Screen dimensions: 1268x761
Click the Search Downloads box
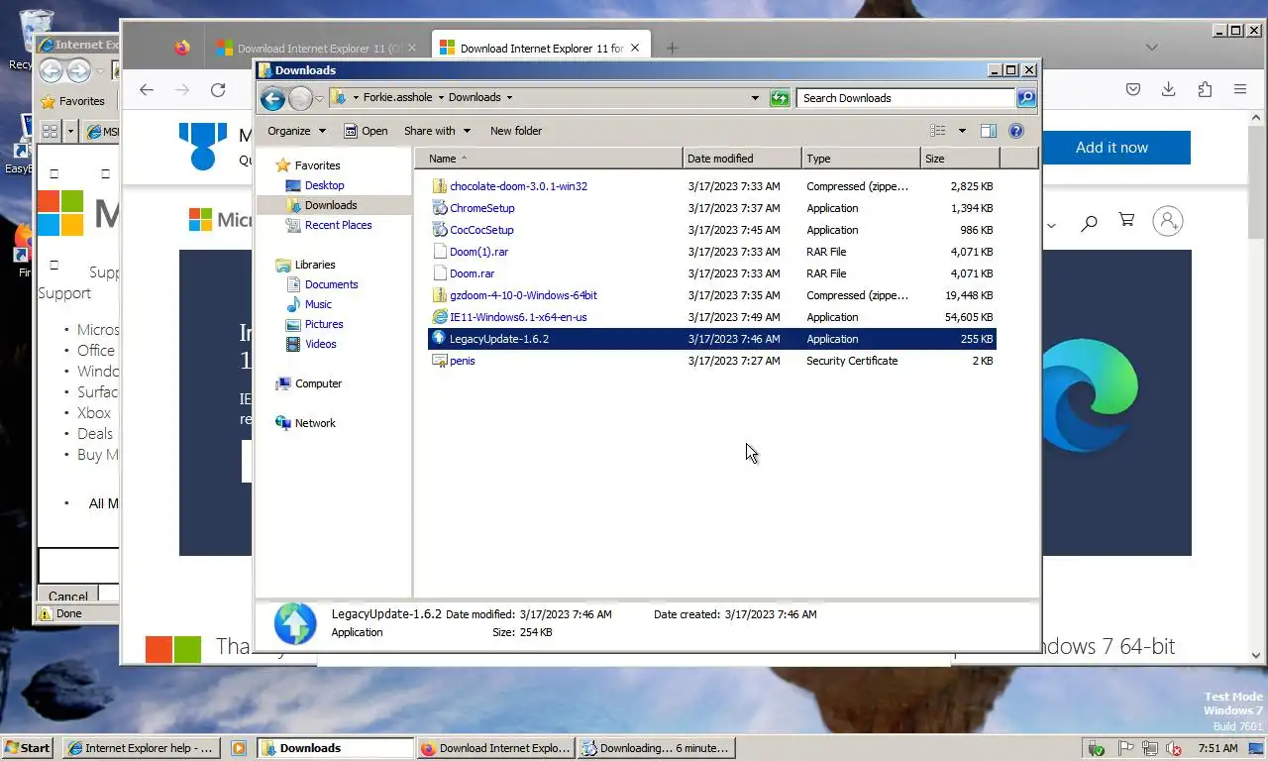point(905,98)
